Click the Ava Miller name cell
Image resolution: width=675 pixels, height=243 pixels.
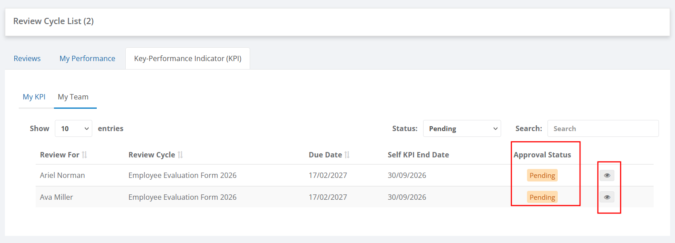(57, 197)
